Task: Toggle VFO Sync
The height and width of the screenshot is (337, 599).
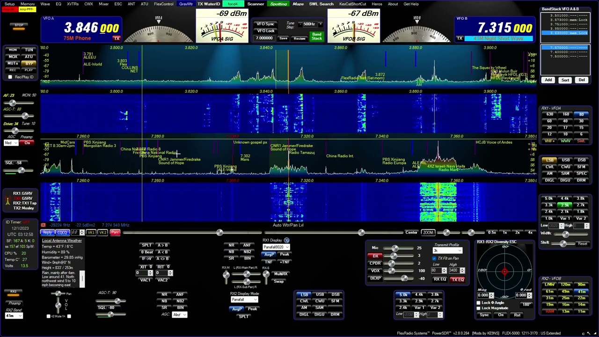Action: [x=265, y=24]
